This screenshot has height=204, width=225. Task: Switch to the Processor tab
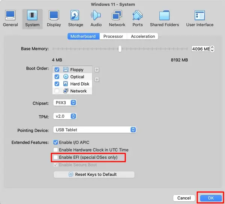point(113,36)
